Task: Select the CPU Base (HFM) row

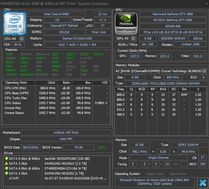Action: point(56,93)
